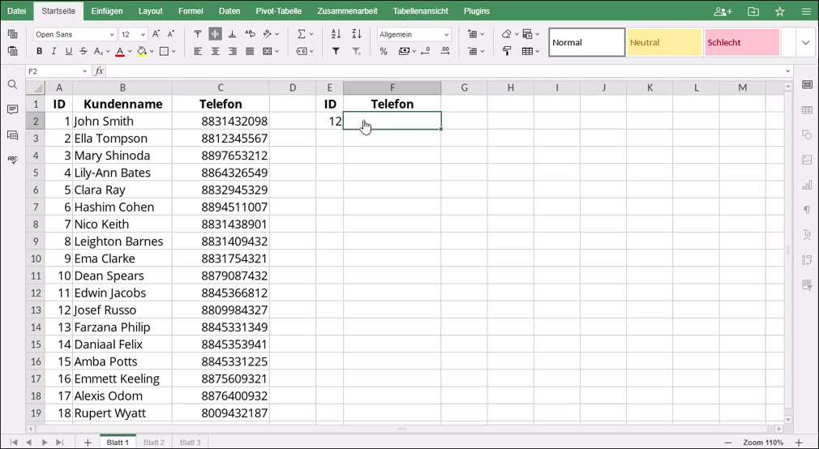Decrease the font size with the smaller-A icon

(170, 35)
